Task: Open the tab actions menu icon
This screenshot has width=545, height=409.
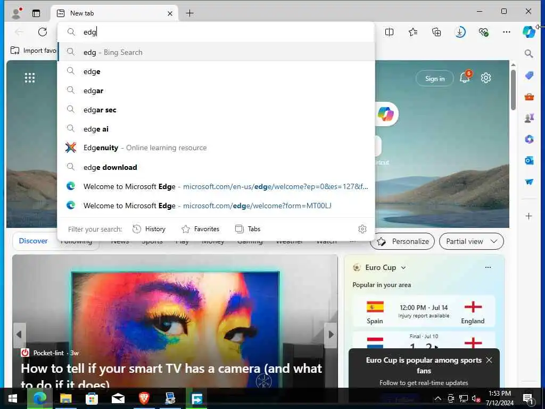Action: point(36,13)
